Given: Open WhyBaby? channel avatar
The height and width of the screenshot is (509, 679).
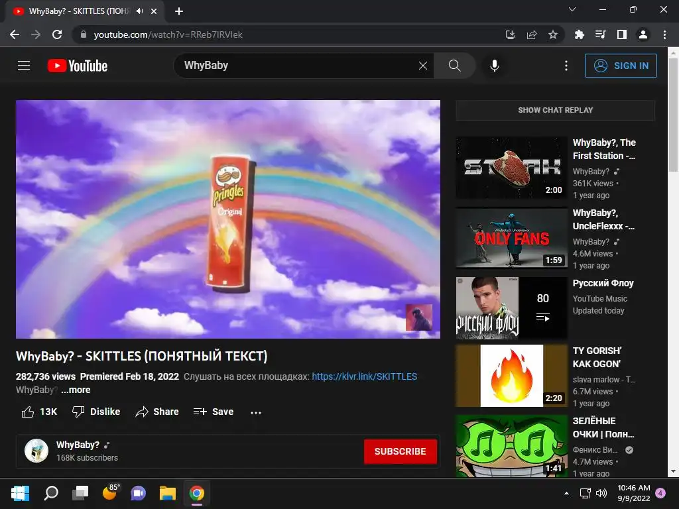Looking at the screenshot, I should 36,451.
